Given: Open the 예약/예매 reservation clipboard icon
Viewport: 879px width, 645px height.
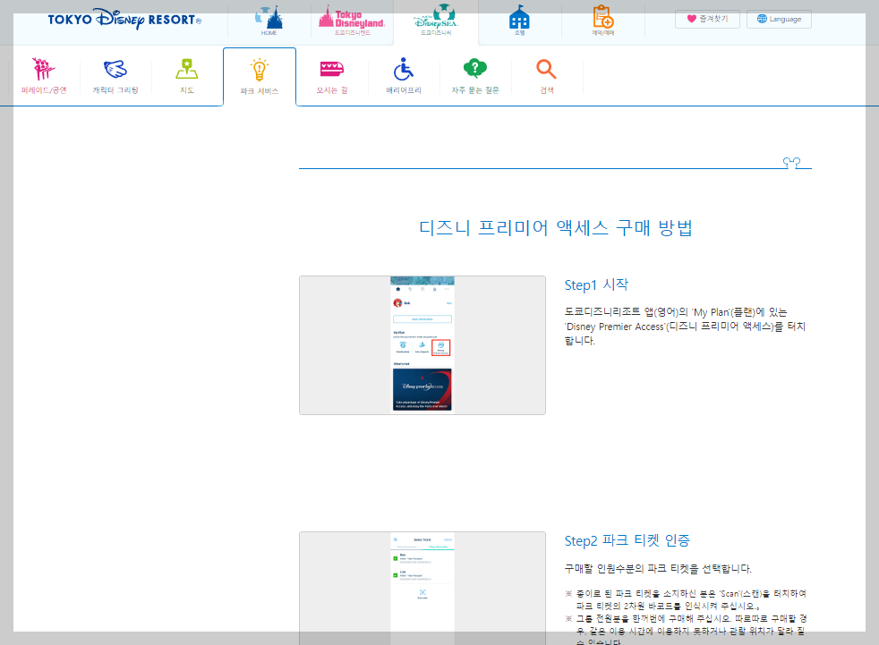Looking at the screenshot, I should (603, 21).
